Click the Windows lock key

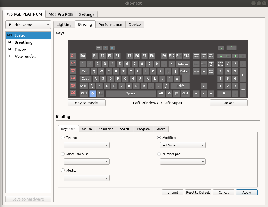[x=112, y=48]
